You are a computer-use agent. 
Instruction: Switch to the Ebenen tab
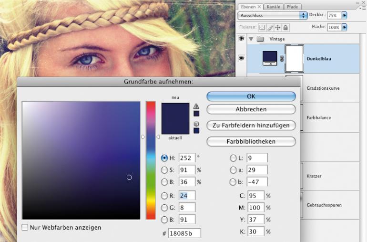[248, 7]
